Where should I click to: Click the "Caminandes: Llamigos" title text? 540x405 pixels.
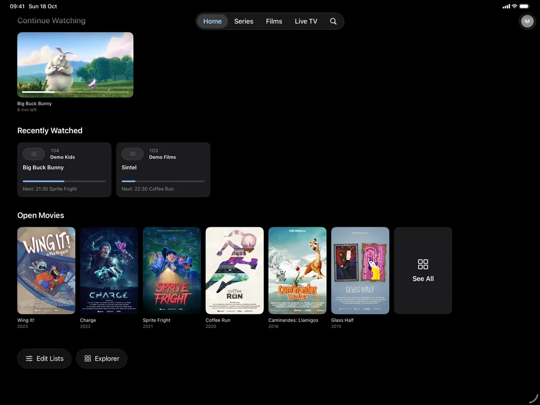point(293,320)
